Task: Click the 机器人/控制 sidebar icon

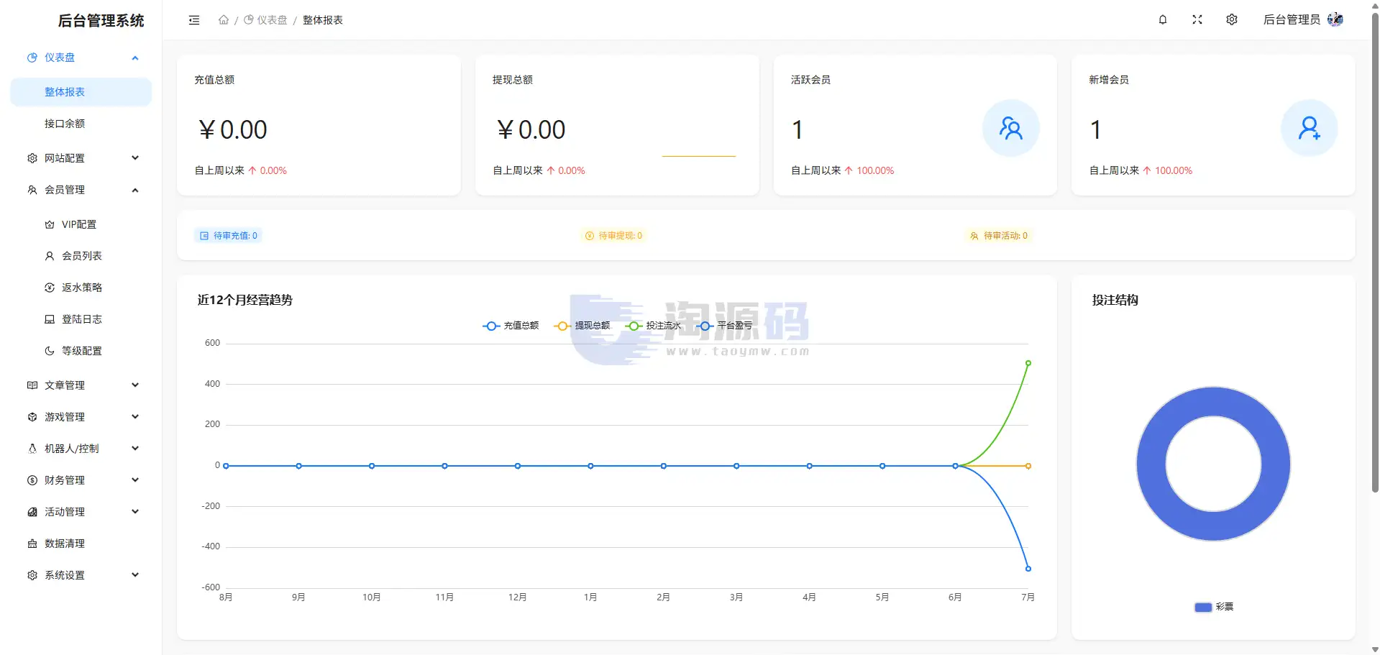Action: click(32, 449)
